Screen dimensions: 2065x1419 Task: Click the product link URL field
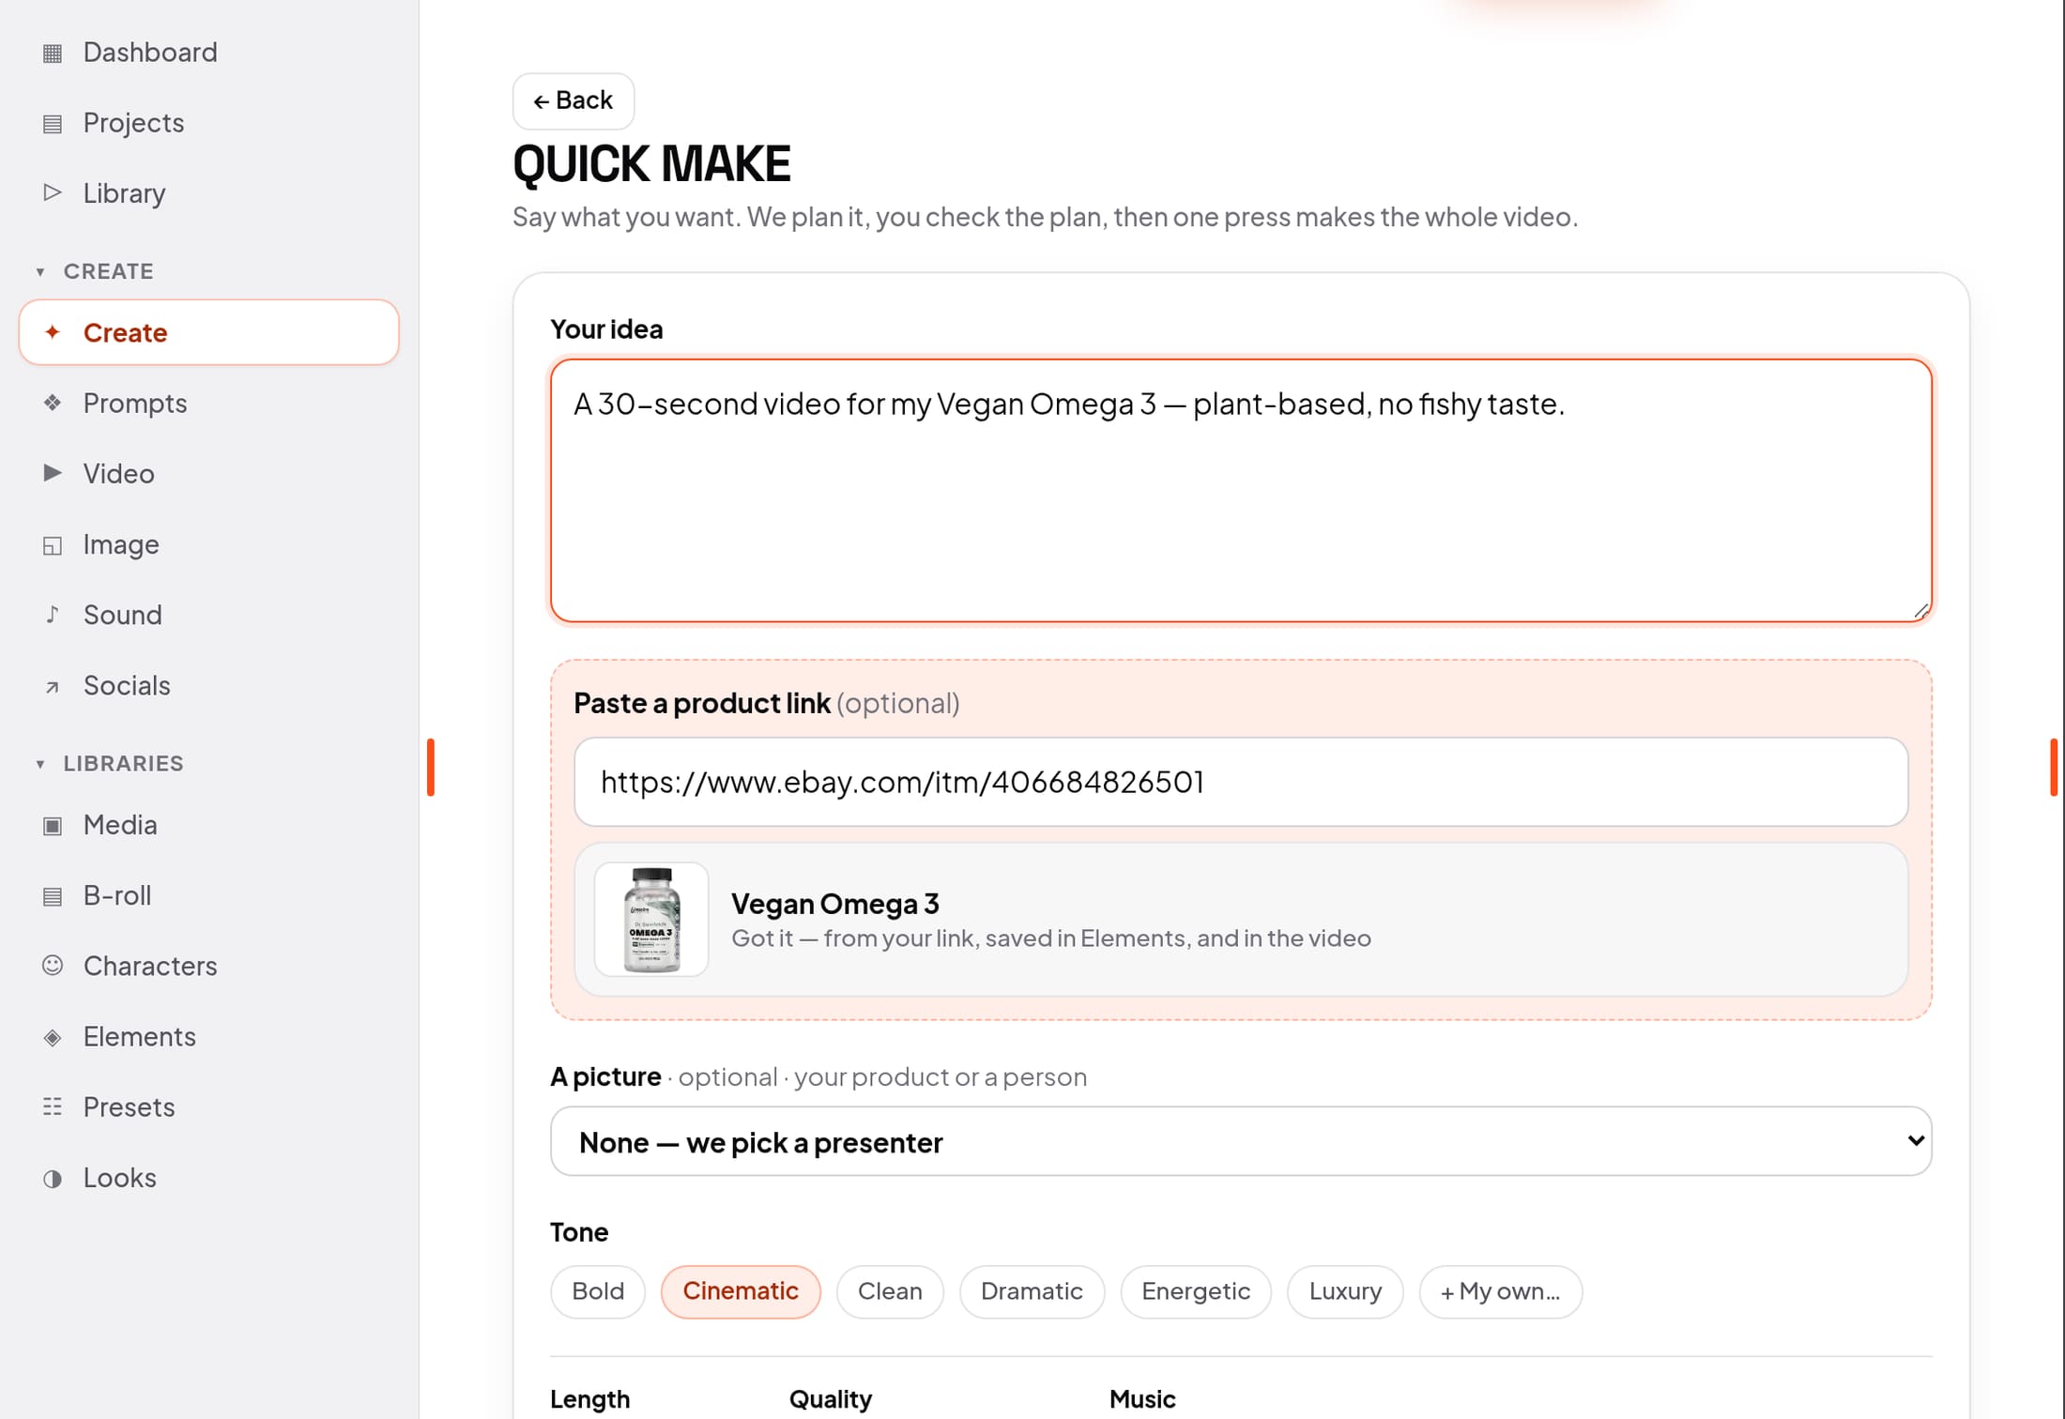point(1241,782)
